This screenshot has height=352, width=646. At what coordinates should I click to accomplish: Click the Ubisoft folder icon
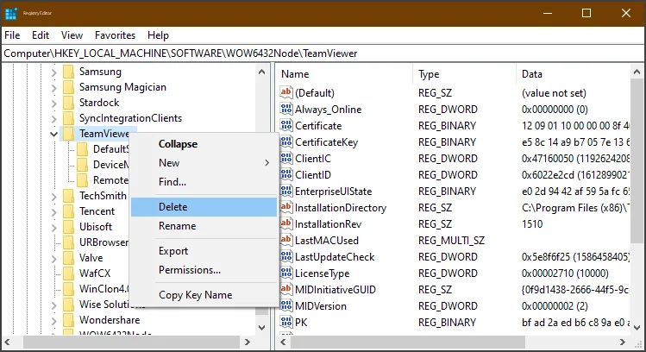point(68,227)
